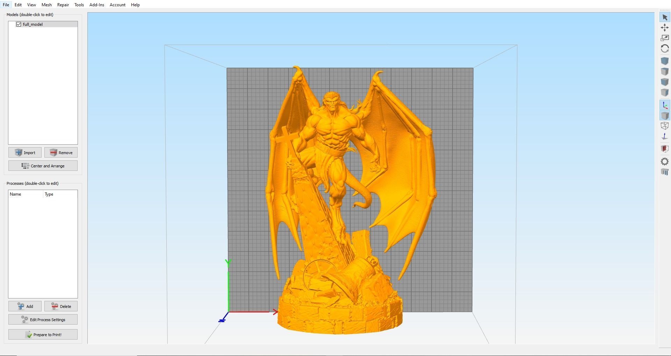Activate the translate models move tool
This screenshot has height=356, width=671.
[665, 28]
